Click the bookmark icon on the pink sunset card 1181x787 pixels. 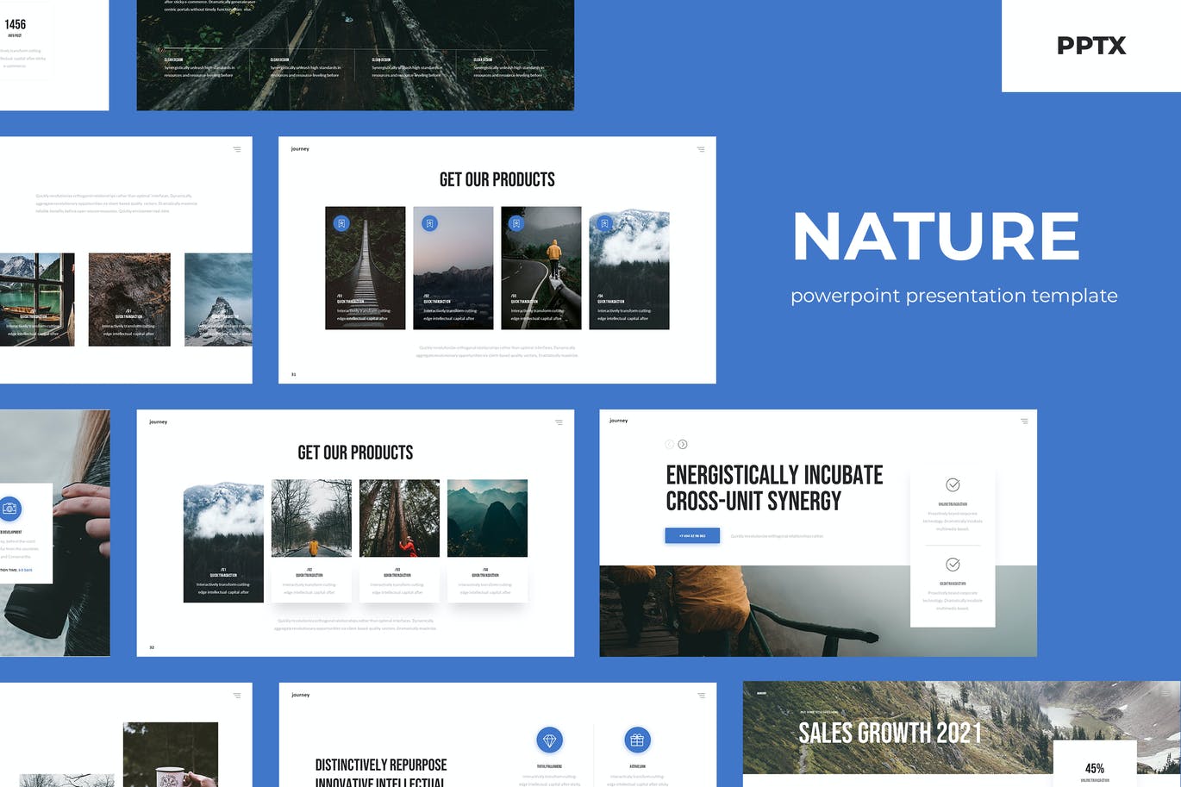[x=429, y=223]
